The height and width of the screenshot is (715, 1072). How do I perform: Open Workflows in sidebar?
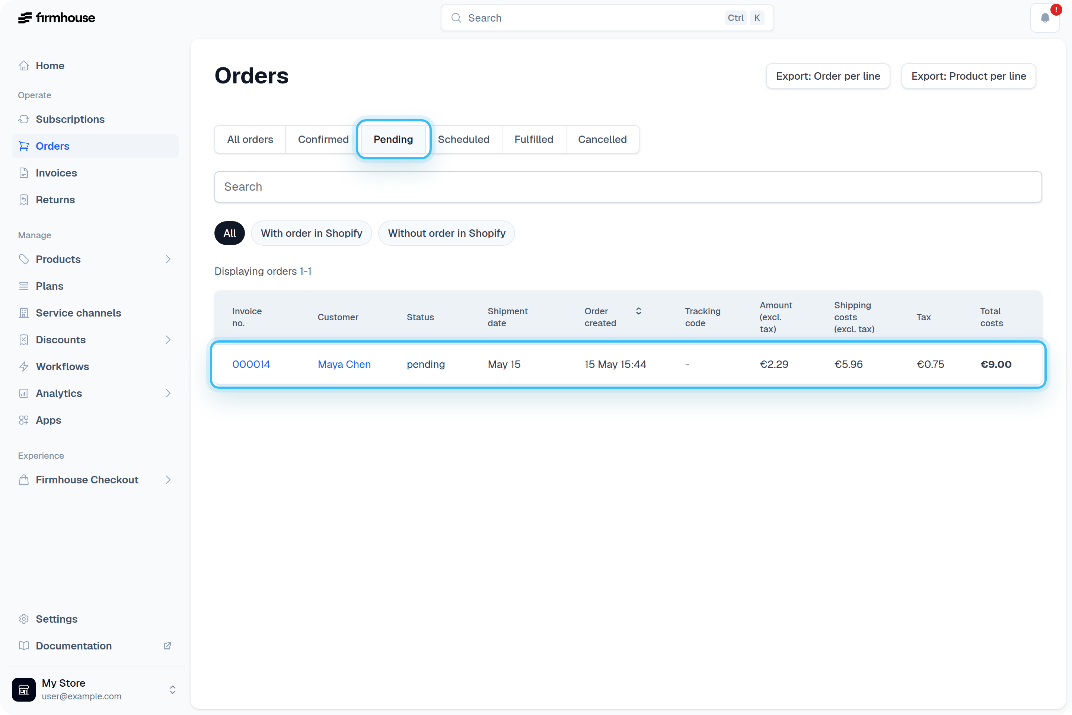[95, 366]
